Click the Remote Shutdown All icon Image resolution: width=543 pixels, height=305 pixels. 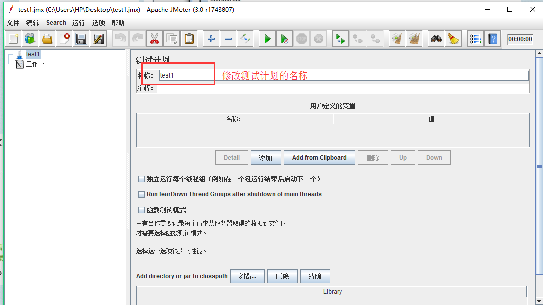(x=375, y=38)
